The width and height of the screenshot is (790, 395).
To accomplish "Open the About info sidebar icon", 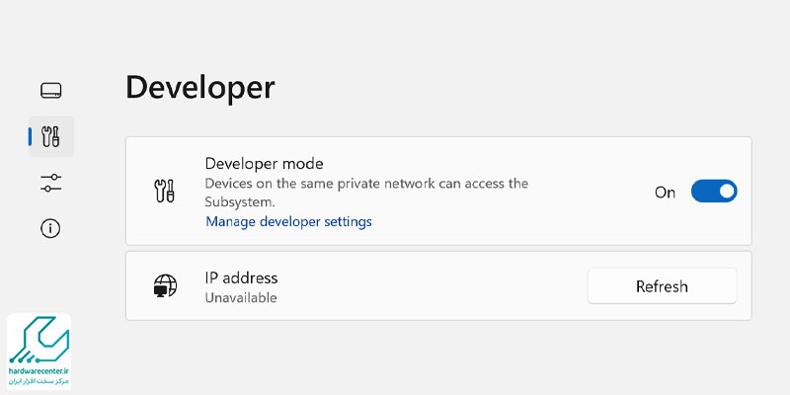I will click(51, 228).
